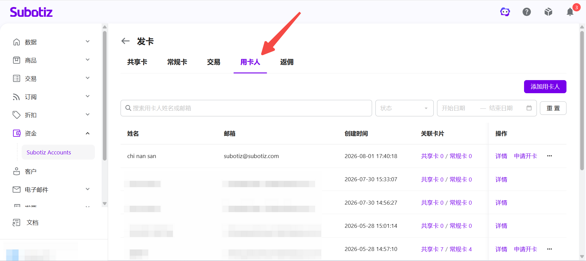Click the list icon next to 交易
The image size is (586, 261).
click(16, 78)
